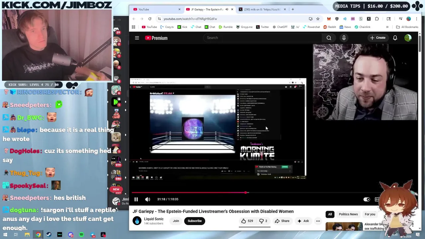The height and width of the screenshot is (239, 425).
Task: Join the Liquid Sonic channel
Action: tap(176, 221)
